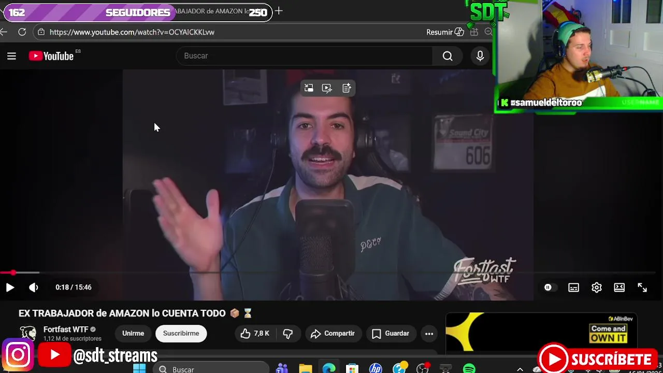The height and width of the screenshot is (373, 663).
Task: Click the Suscribirme button
Action: [x=181, y=334]
